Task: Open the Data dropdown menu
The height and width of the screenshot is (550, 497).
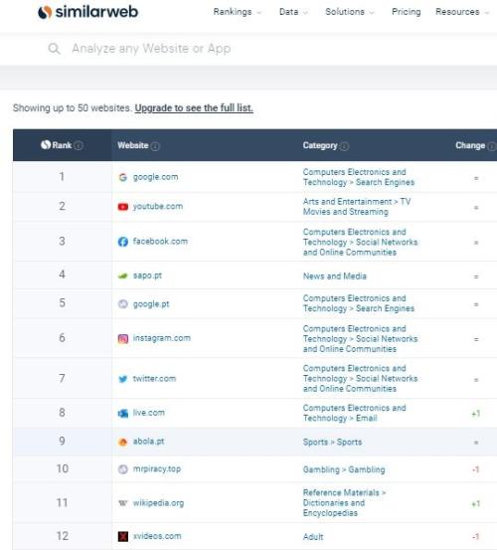Action: 293,12
